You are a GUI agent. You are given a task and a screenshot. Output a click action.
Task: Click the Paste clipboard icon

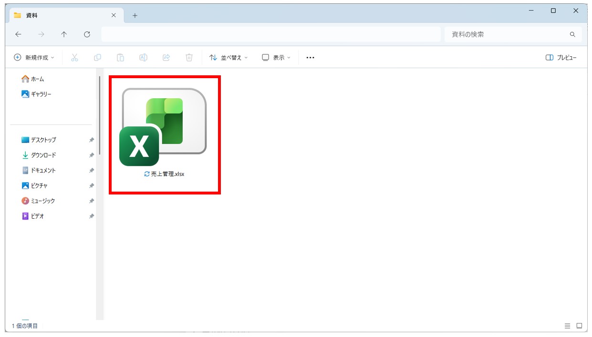[120, 57]
